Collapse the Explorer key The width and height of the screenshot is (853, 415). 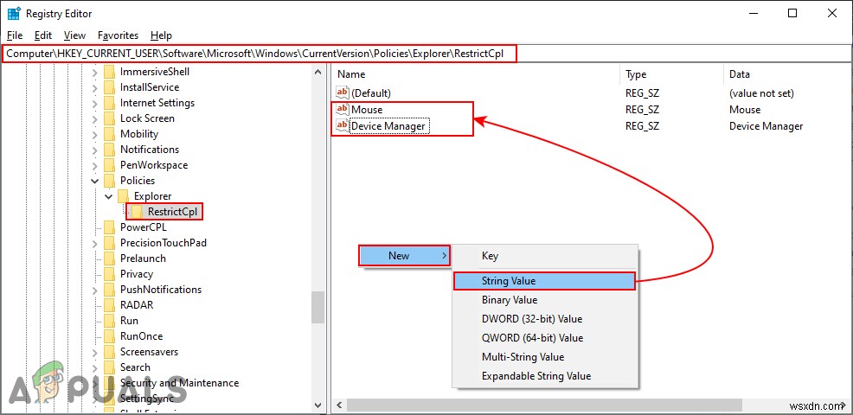click(109, 196)
